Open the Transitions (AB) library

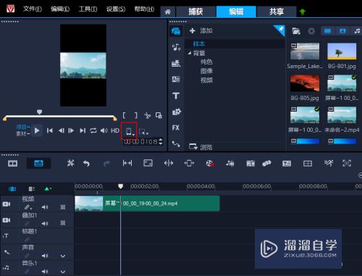tap(176, 79)
